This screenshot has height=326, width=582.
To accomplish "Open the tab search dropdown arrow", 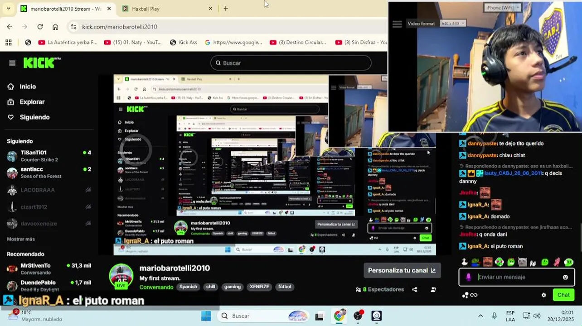I will [x=8, y=9].
